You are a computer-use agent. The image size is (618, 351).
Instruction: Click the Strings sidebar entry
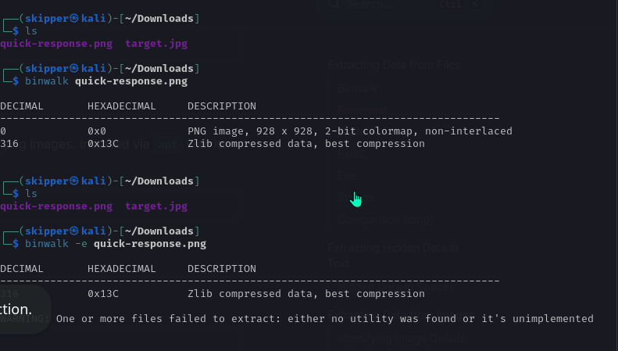[355, 199]
